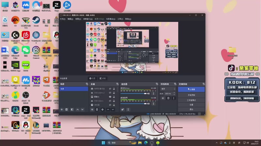261x146 pixels.
Task: Remove selected scene with trash icon in 场景 panel
Action: (67, 110)
